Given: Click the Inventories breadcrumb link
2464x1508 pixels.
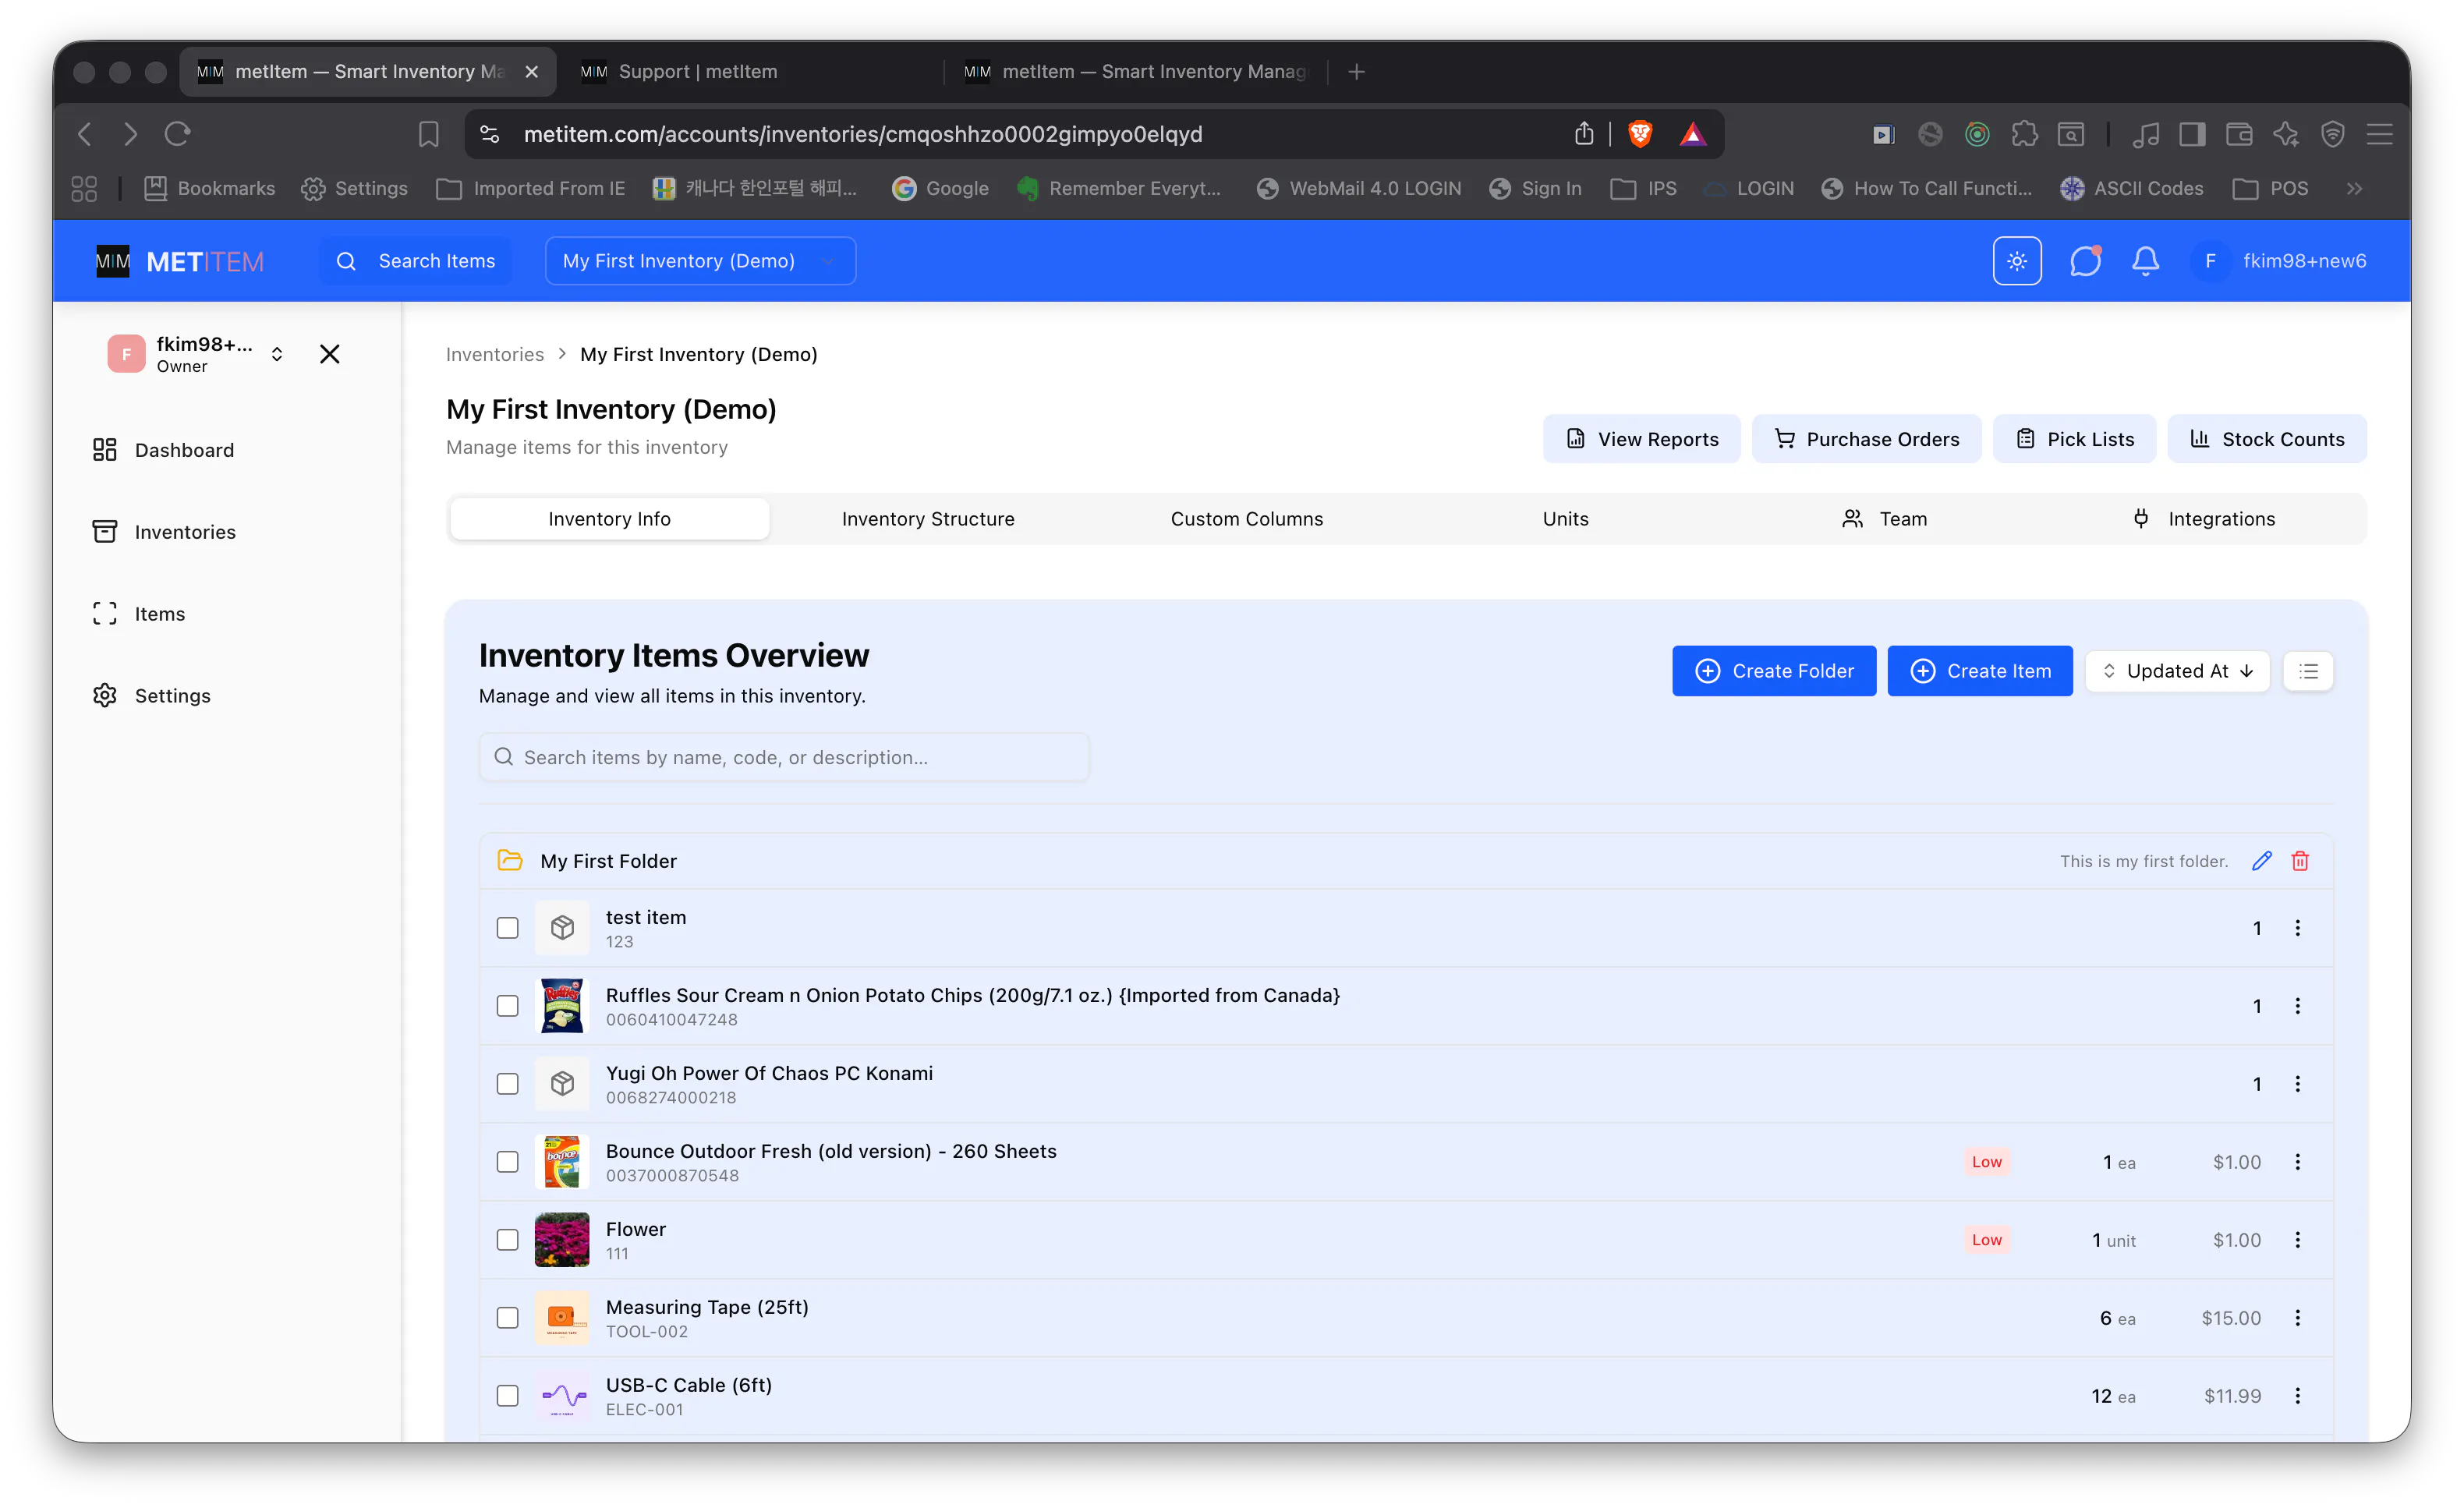Looking at the screenshot, I should coord(495,354).
